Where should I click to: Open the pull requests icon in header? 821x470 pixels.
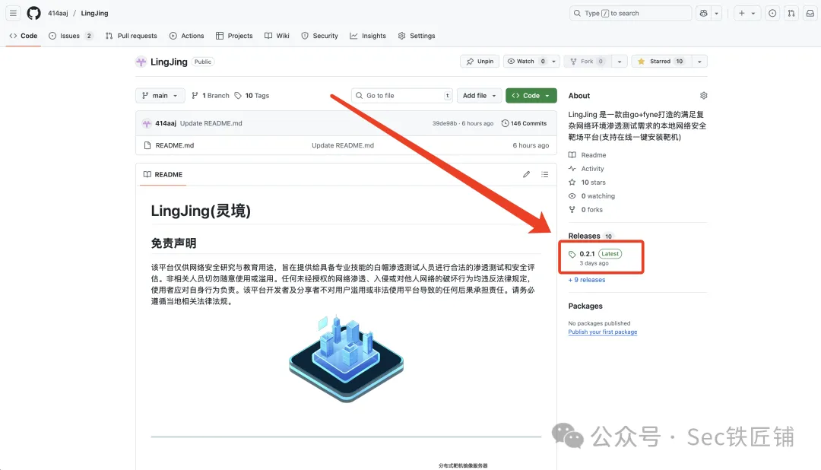[791, 13]
